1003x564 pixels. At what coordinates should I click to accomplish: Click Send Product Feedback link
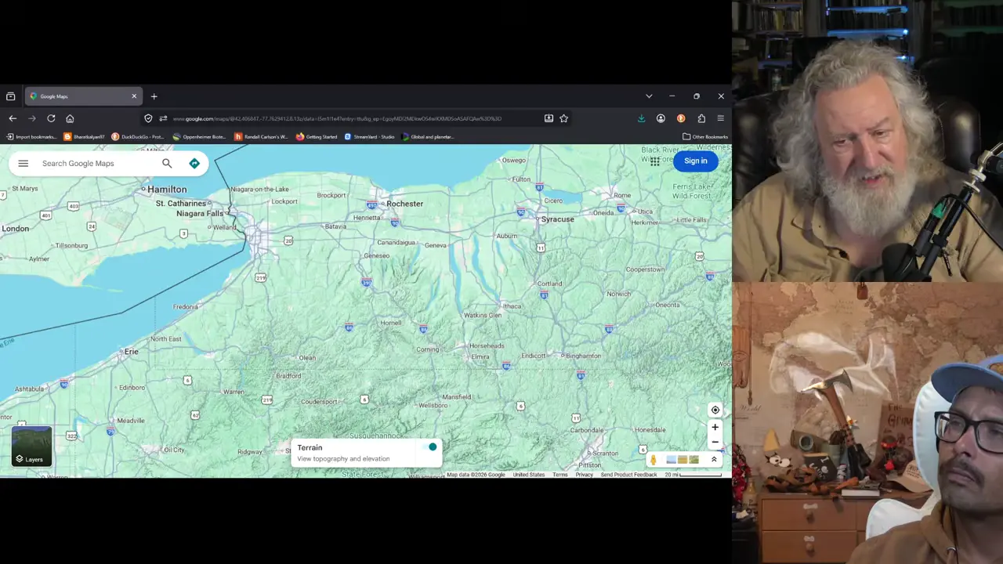(x=628, y=475)
